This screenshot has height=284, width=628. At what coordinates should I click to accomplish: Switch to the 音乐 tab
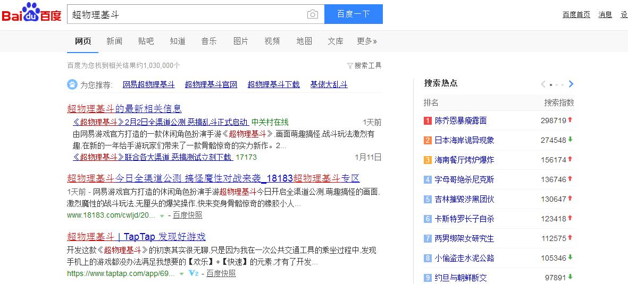point(209,41)
